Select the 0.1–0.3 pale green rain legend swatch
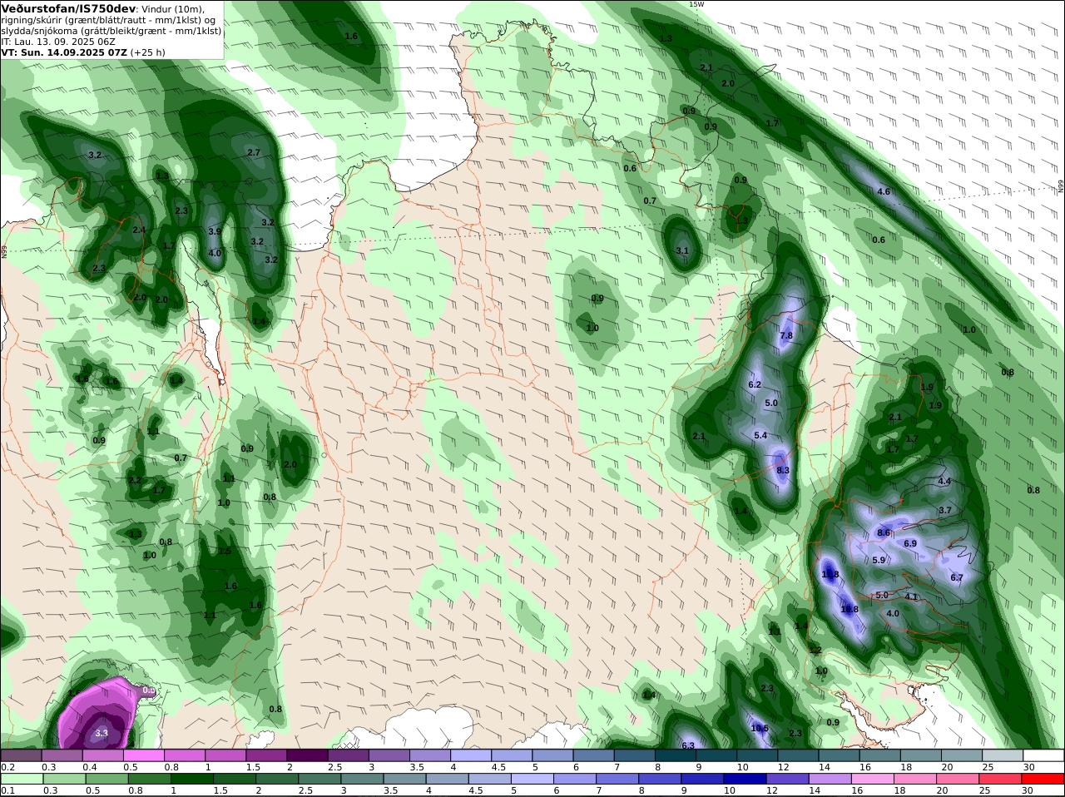The width and height of the screenshot is (1065, 797). [x=22, y=779]
